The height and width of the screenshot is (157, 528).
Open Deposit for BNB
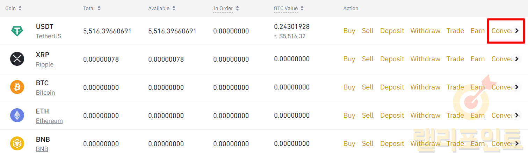pos(392,143)
